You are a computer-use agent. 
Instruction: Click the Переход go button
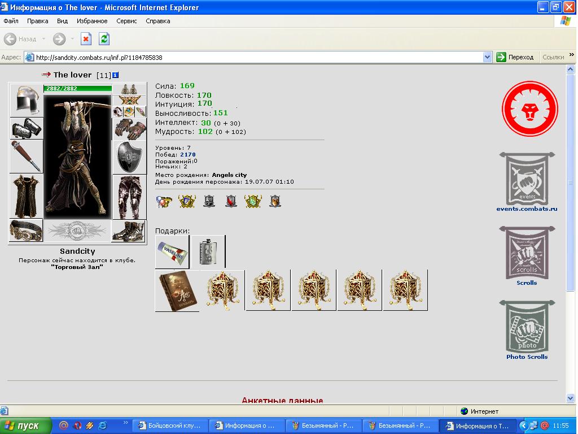(515, 57)
